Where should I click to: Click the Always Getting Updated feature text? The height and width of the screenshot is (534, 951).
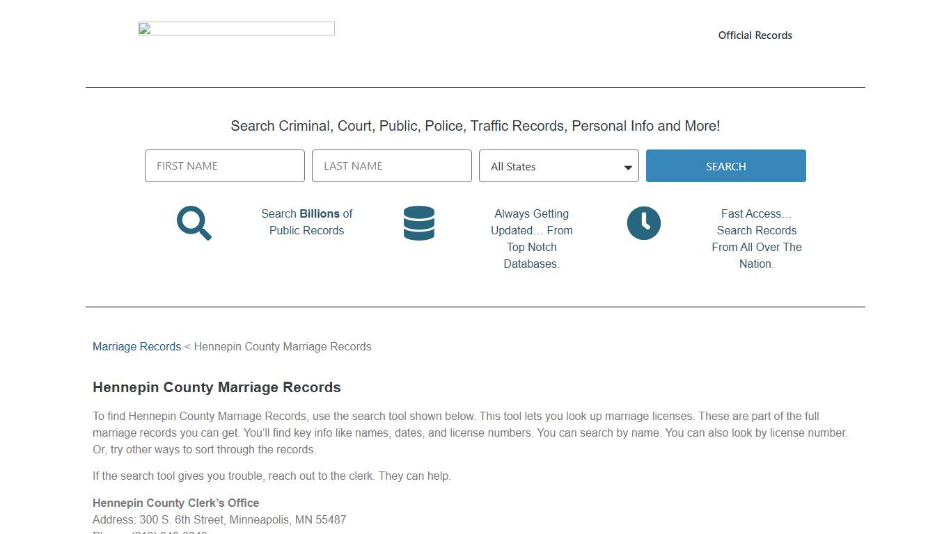tap(532, 238)
